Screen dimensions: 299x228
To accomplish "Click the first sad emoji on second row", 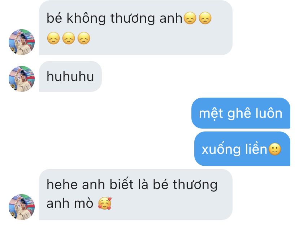I will point(53,38).
